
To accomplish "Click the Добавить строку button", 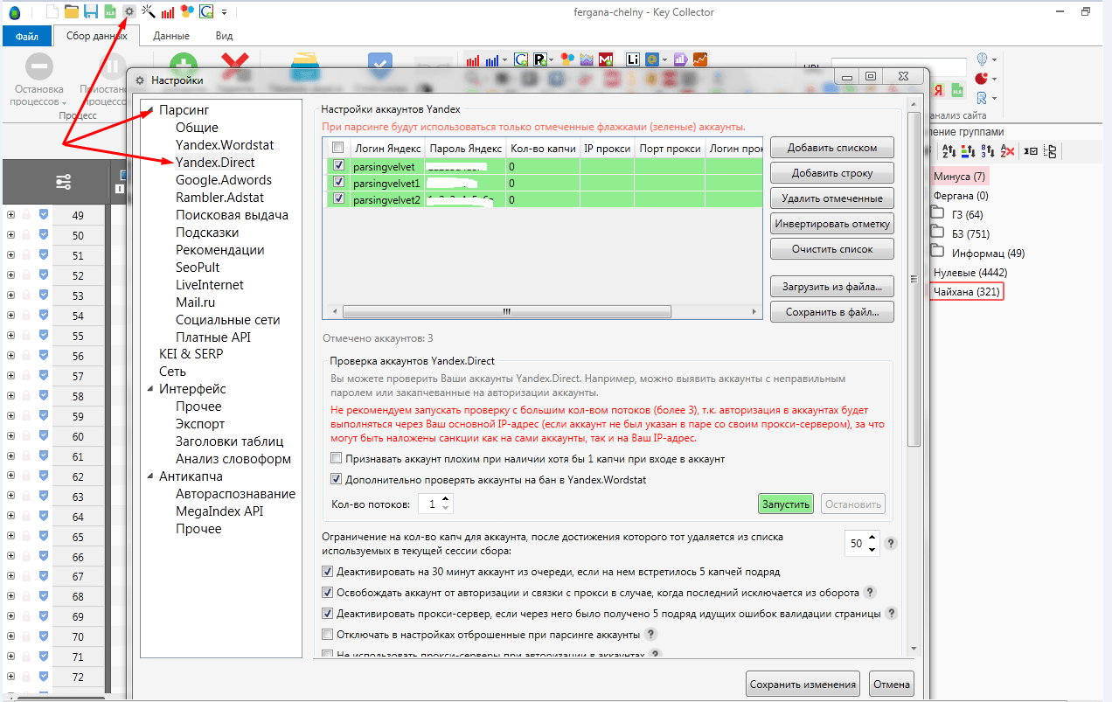I will pos(831,172).
